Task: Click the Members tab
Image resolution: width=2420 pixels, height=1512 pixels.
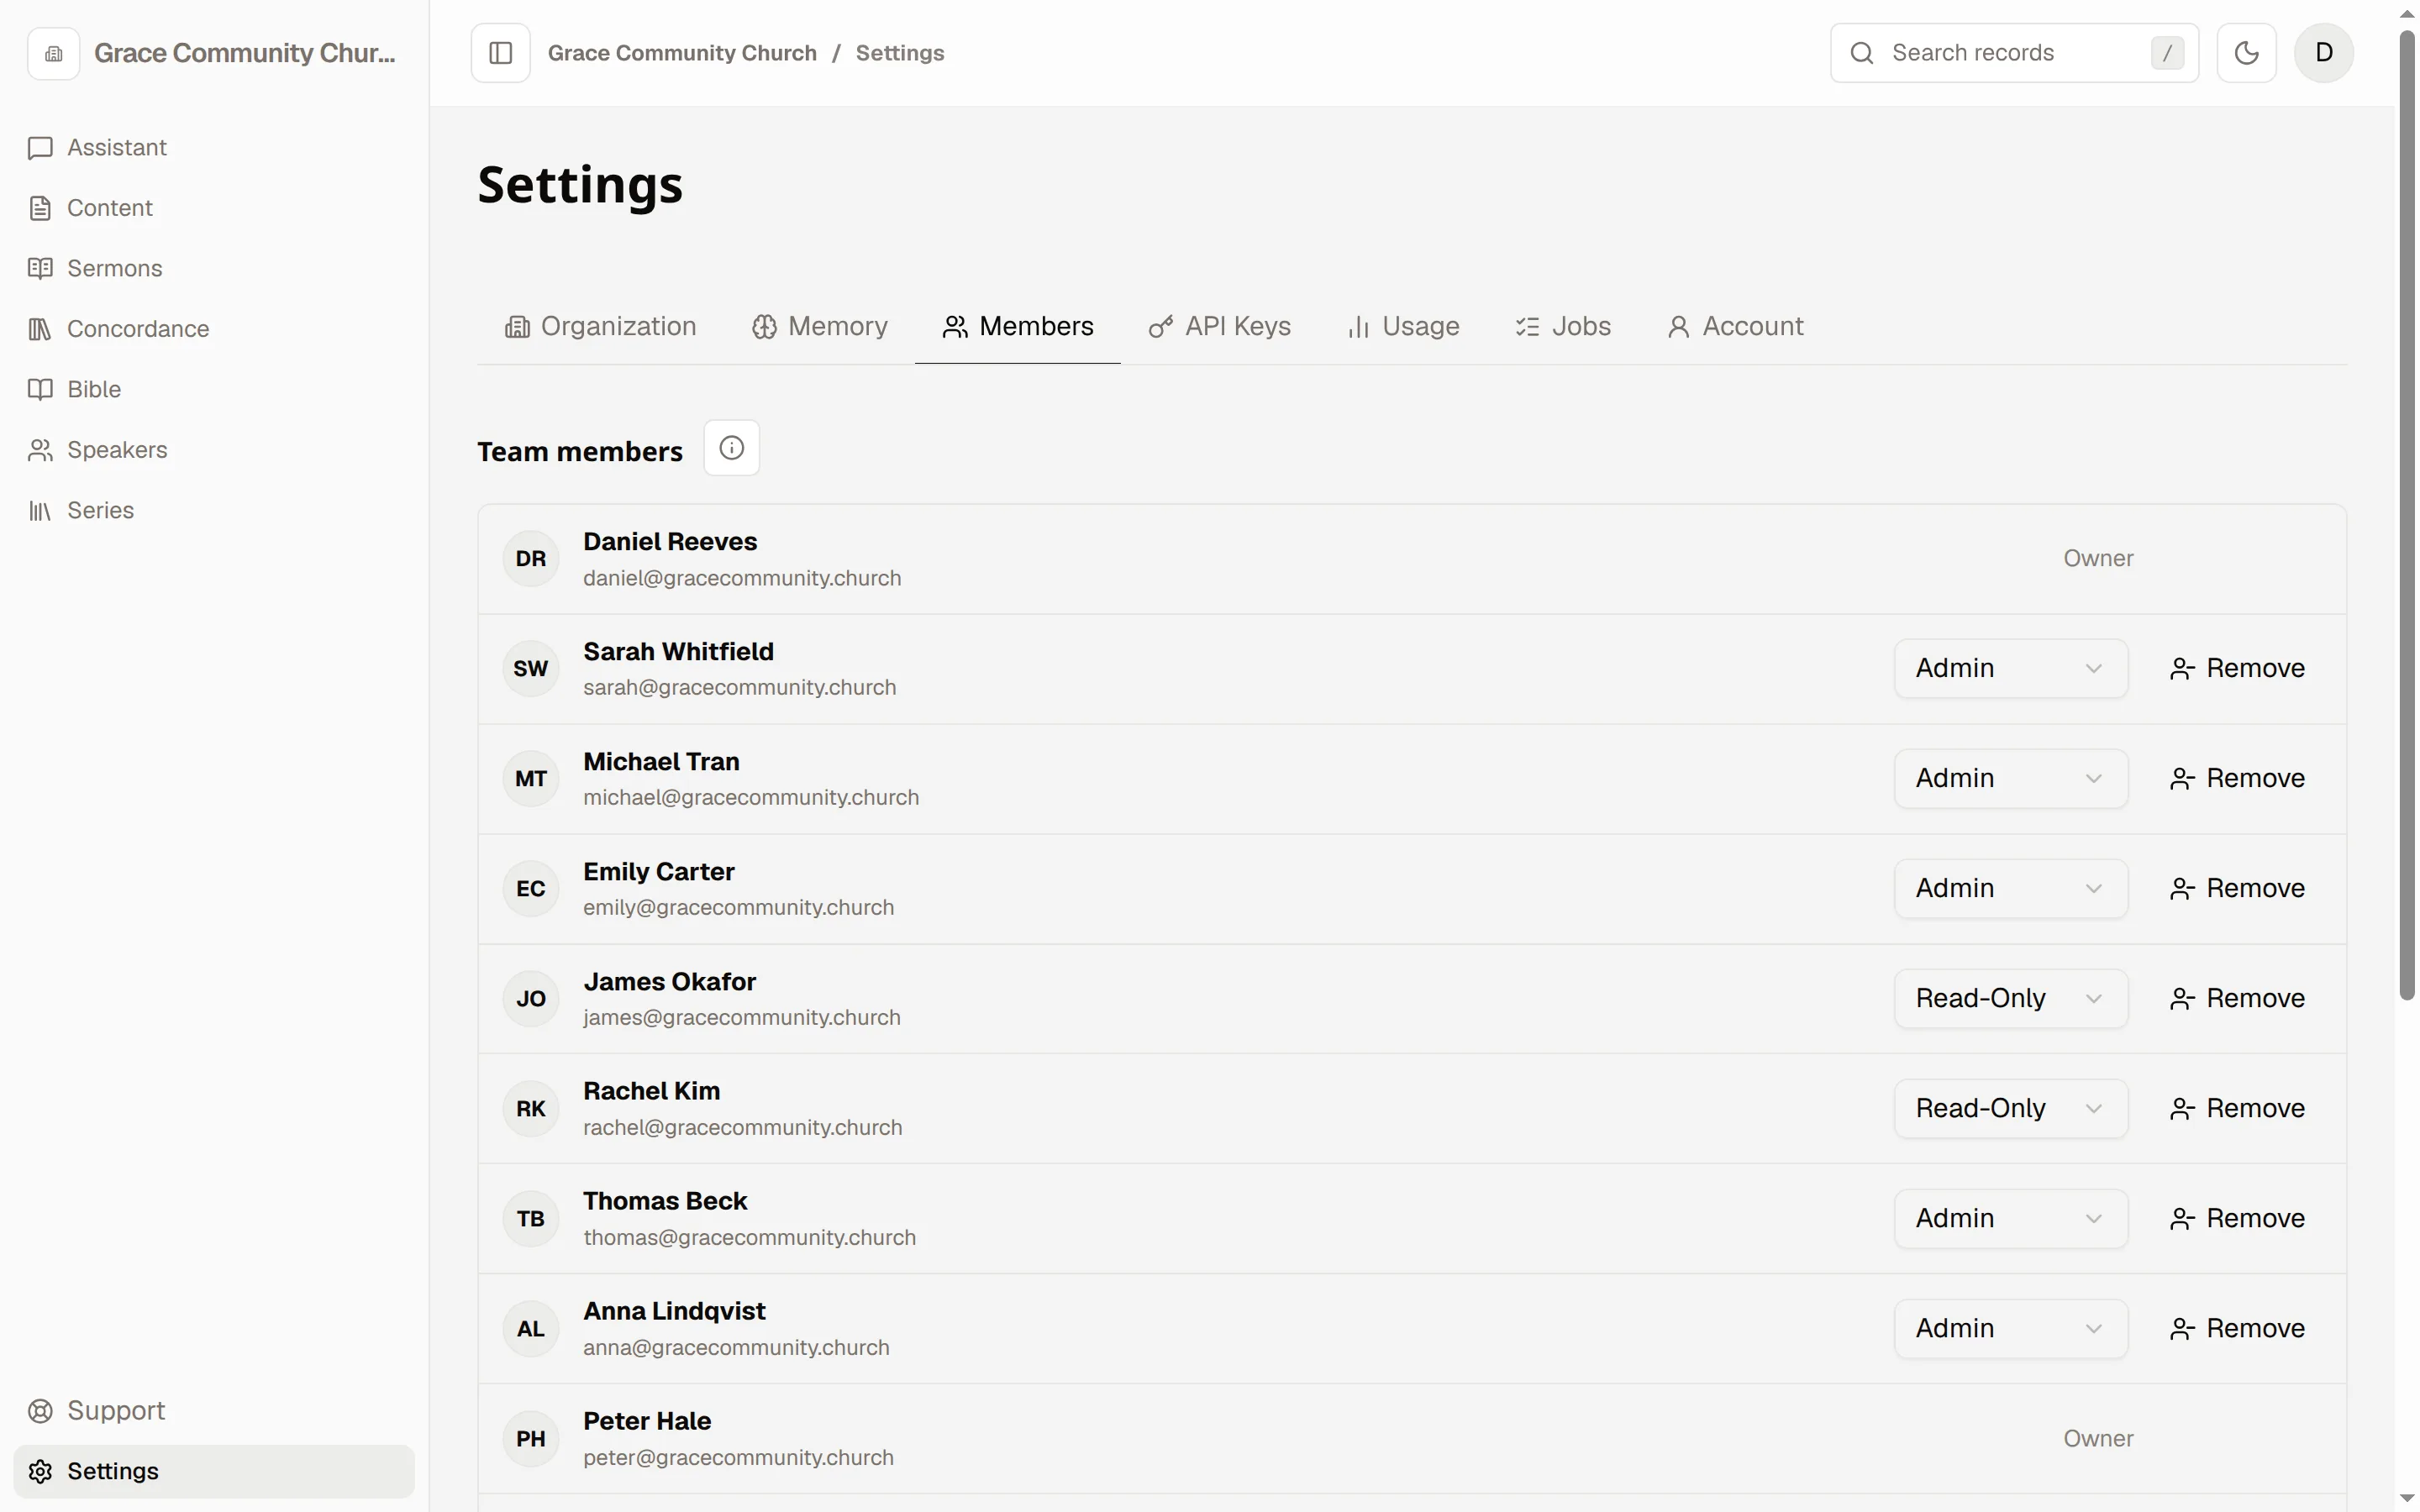Action: (1018, 327)
